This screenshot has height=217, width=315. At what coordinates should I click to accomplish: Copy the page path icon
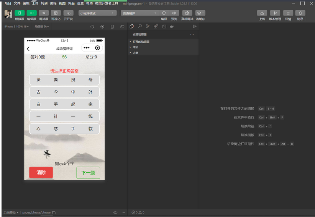pos(54,212)
